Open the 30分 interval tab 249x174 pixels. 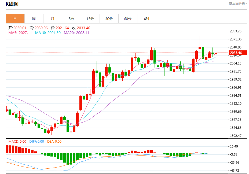click(109, 19)
